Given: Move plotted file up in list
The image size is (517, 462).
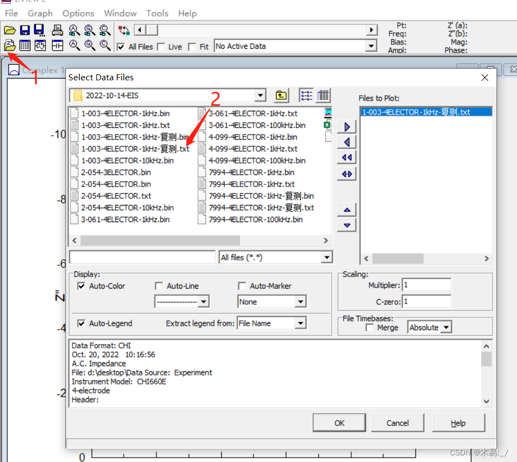Looking at the screenshot, I should click(347, 210).
